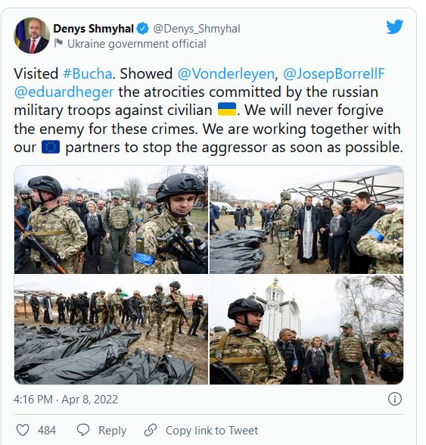Click Copy link to Tweet

coord(212,430)
